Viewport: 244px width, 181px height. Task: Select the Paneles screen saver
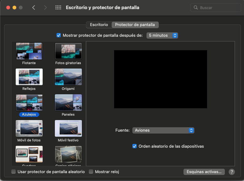tap(68, 103)
